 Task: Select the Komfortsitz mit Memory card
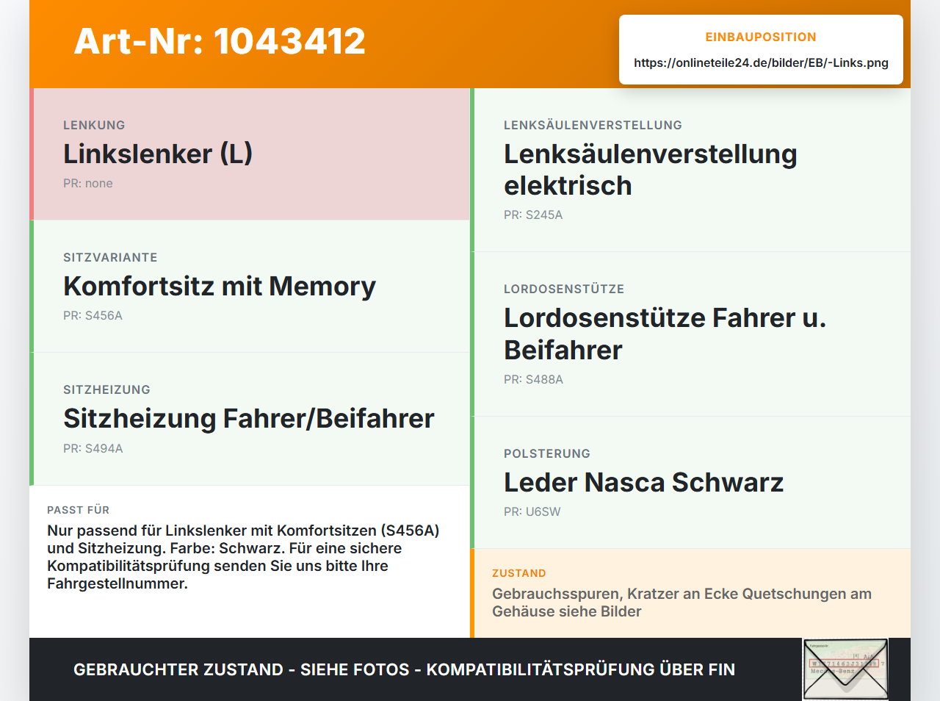pos(250,287)
